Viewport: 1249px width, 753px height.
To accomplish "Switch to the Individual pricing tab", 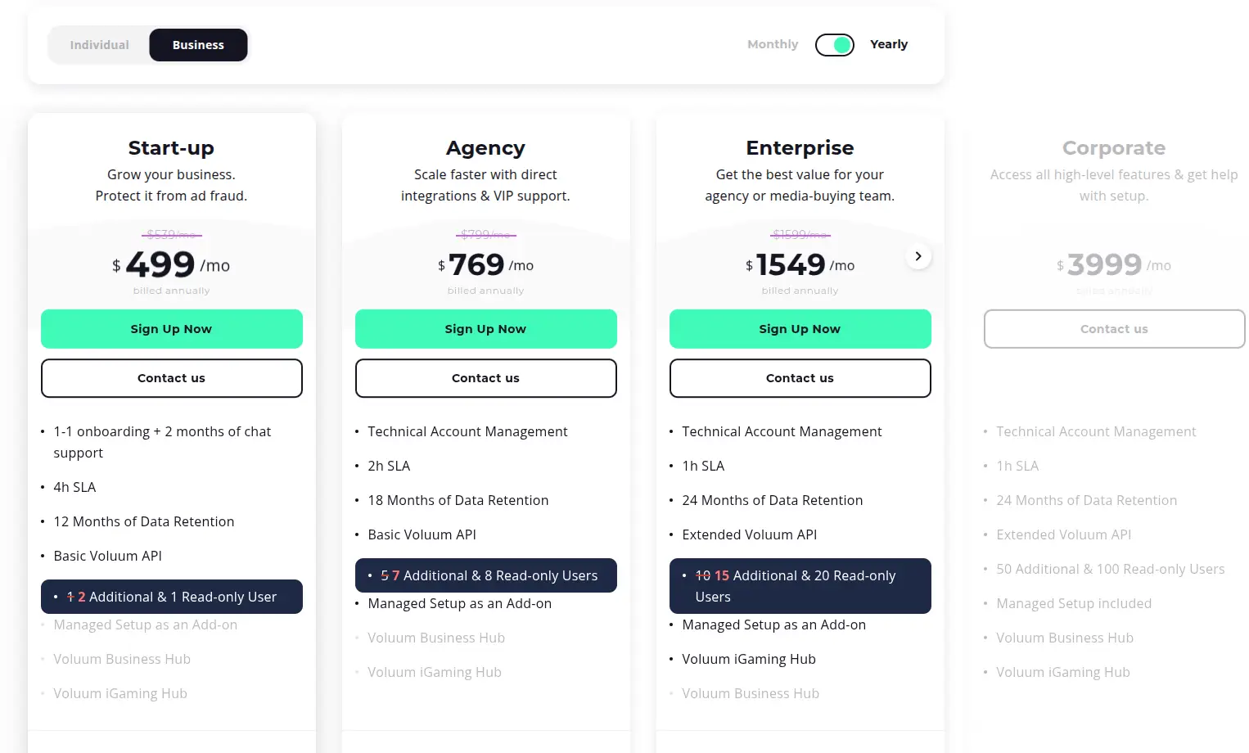I will click(98, 45).
